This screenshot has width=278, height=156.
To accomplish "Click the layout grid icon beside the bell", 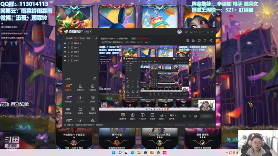I will 199,40.
